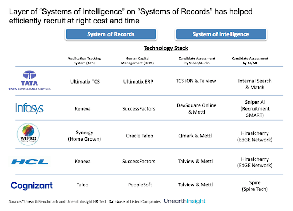The width and height of the screenshot is (293, 211).
Task: Click the UnearthInsight logo in footer
Action: pos(185,201)
